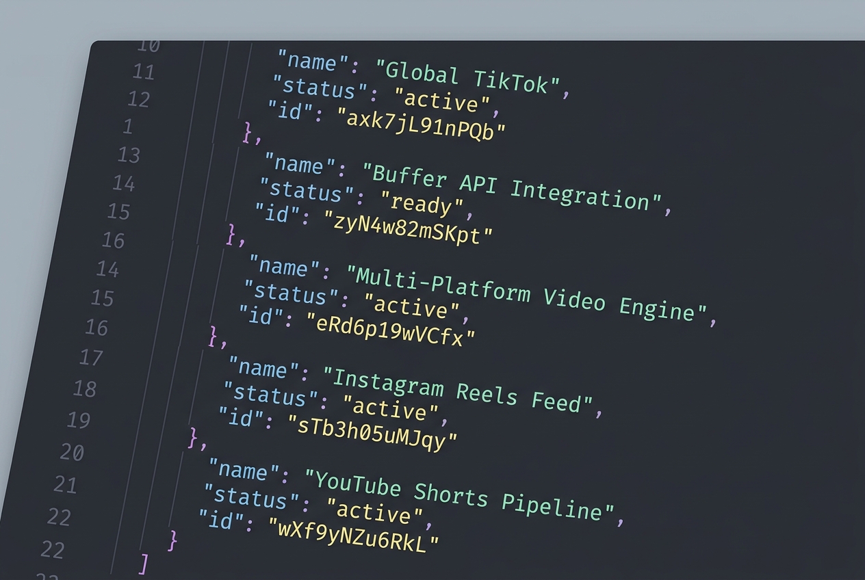The image size is (865, 580).
Task: Select the id value "wXf9yNZu6RkL"
Action: (354, 535)
